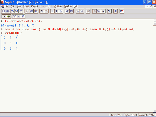The height and width of the screenshot is (117, 156).
Task: Click the execute exclamation mark icon
Action: [19, 16]
